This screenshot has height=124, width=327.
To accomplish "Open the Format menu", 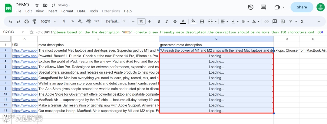I will tap(67, 11).
